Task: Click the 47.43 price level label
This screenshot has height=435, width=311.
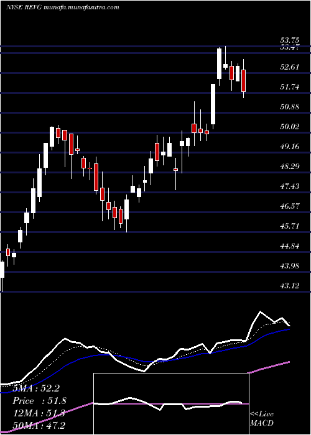Action: coord(290,186)
